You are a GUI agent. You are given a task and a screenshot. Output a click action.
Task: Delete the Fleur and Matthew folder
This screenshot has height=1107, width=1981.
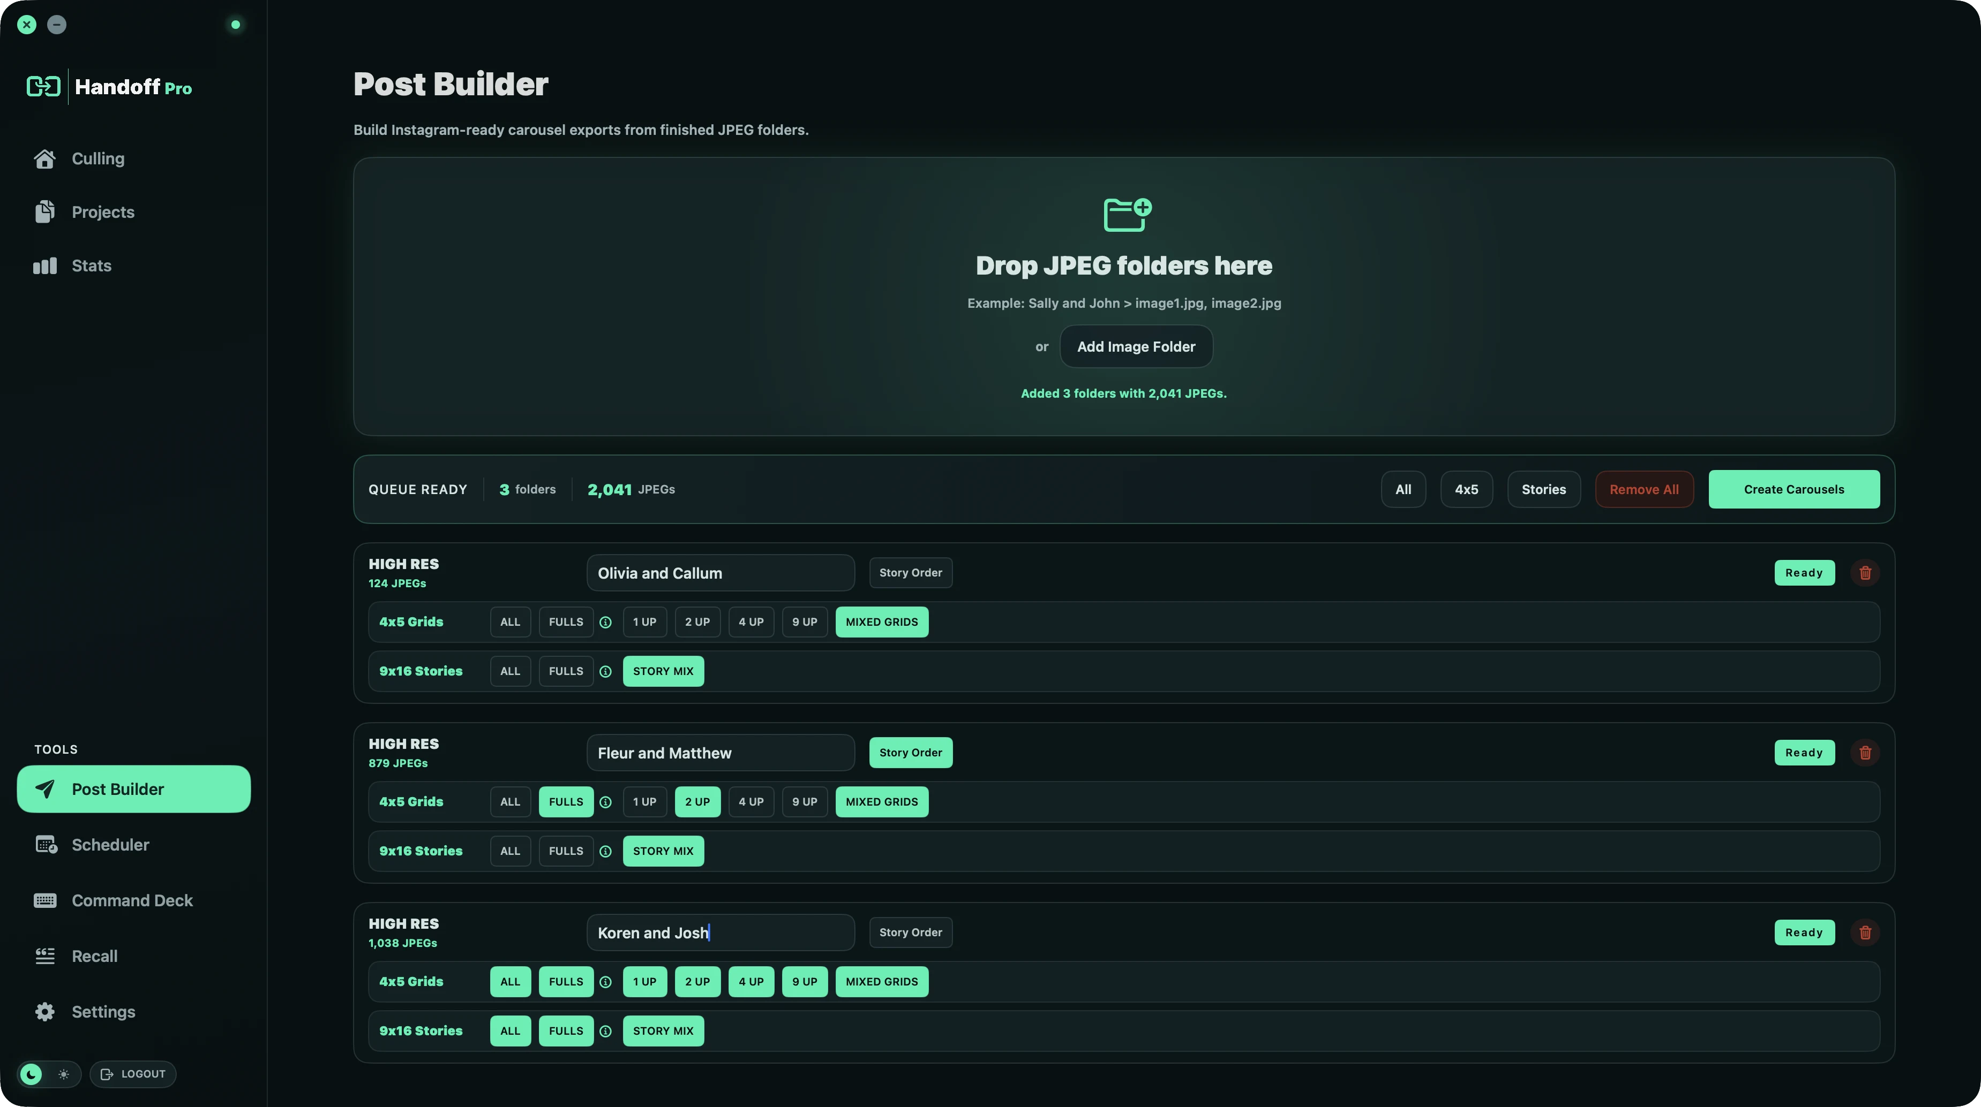pos(1865,753)
